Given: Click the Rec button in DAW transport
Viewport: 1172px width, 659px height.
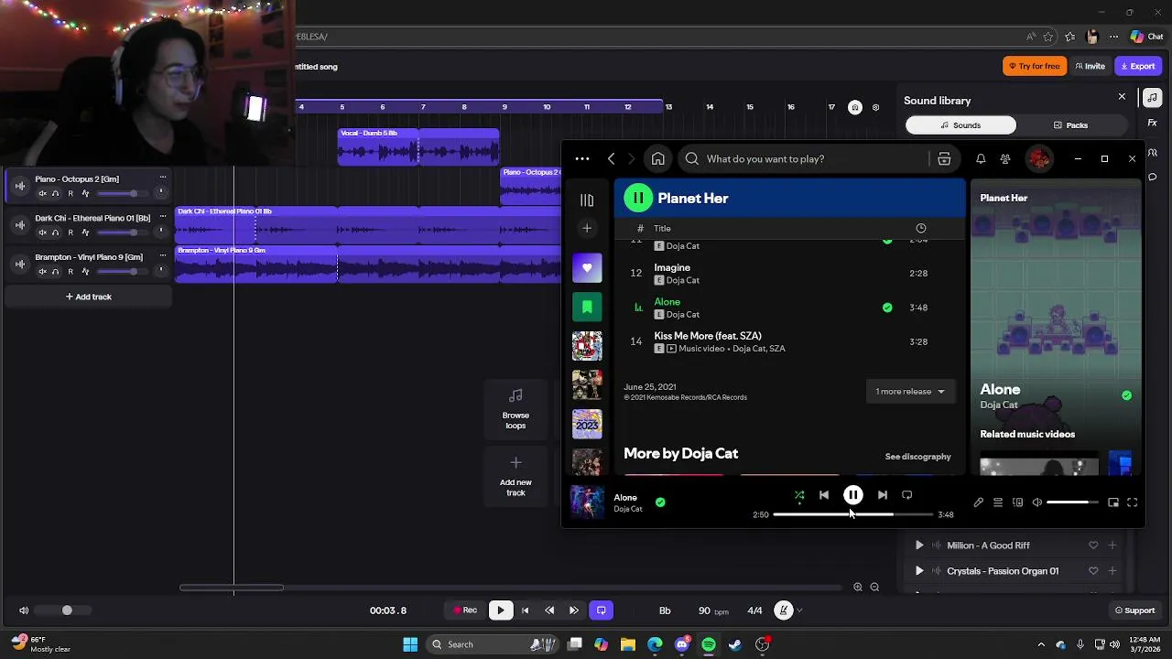Looking at the screenshot, I should coord(465,610).
